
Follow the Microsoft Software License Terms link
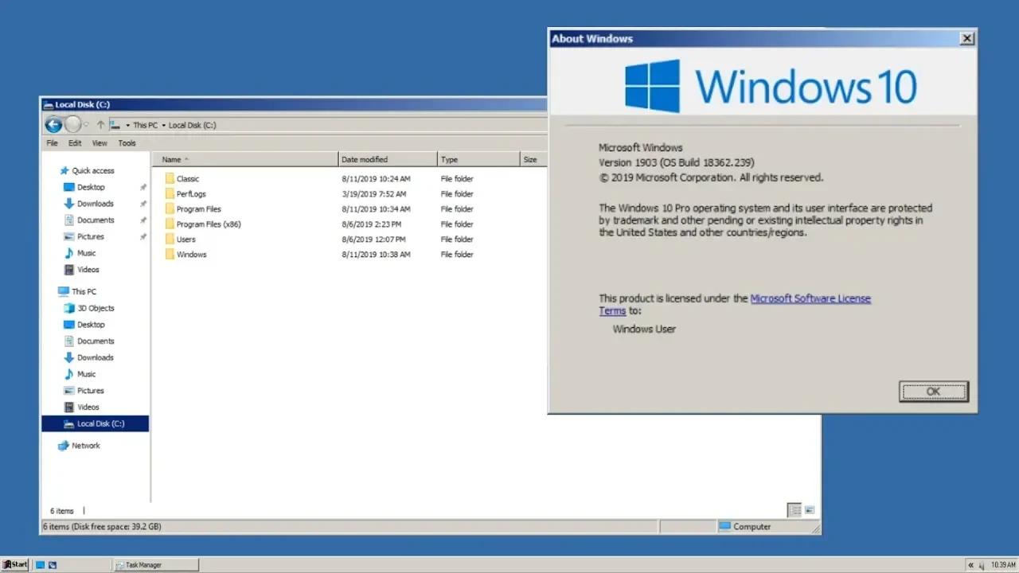[x=810, y=298]
